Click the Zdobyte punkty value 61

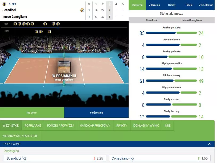pyautogui.click(x=142, y=81)
